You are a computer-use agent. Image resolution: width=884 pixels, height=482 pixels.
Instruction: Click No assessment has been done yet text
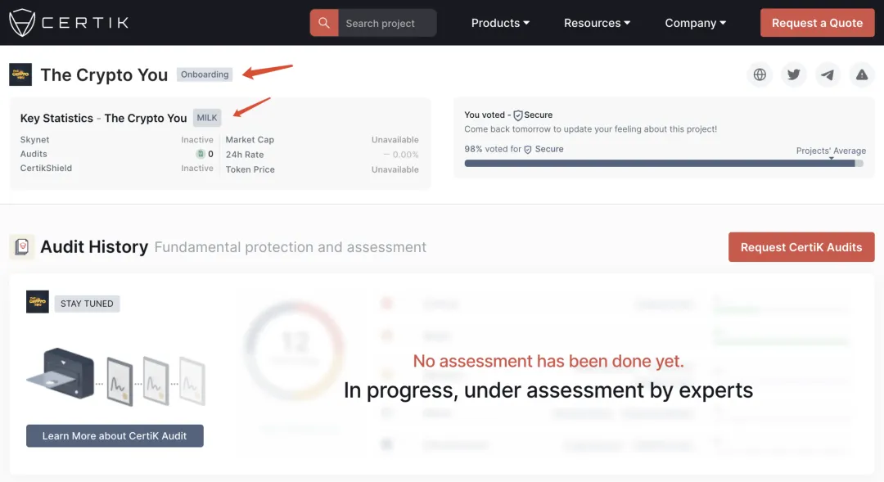548,361
